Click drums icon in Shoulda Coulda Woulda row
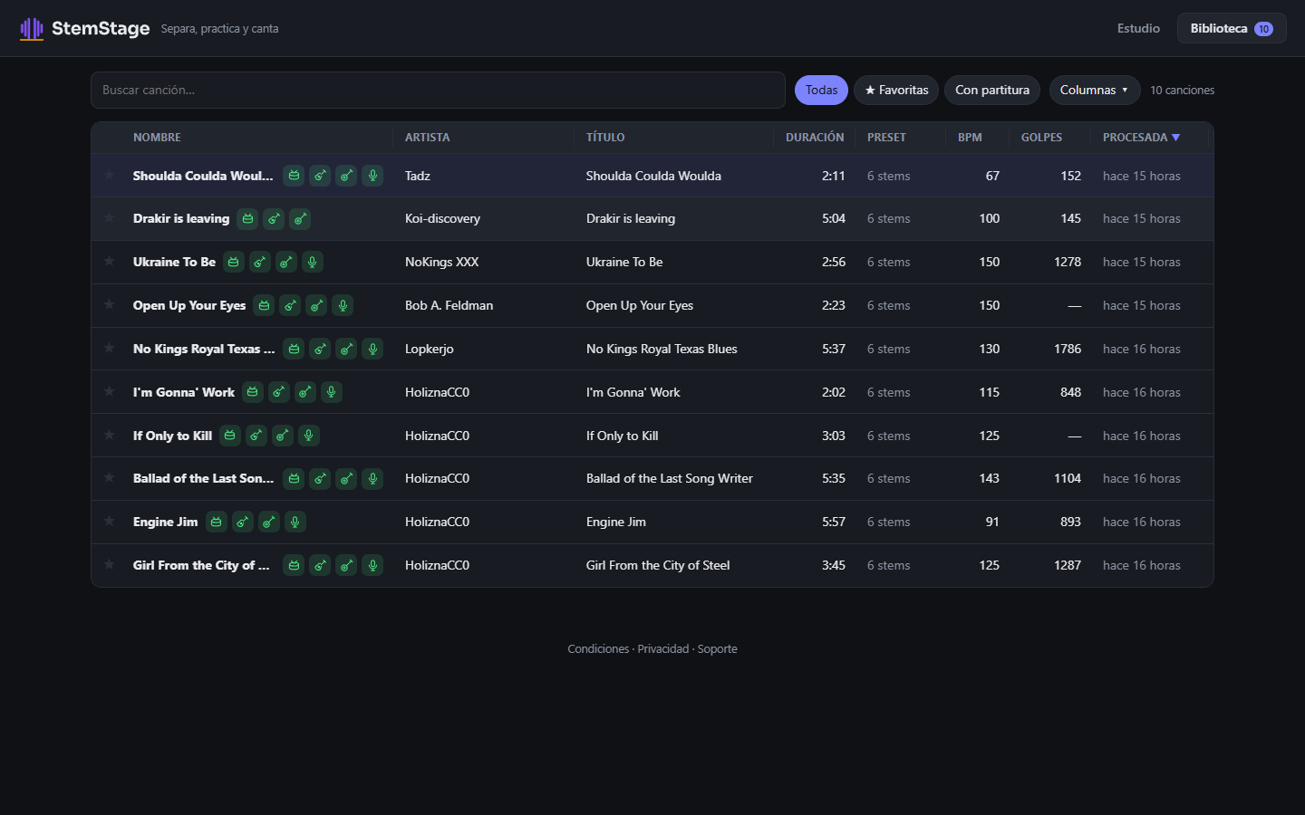This screenshot has width=1305, height=815. coord(294,176)
